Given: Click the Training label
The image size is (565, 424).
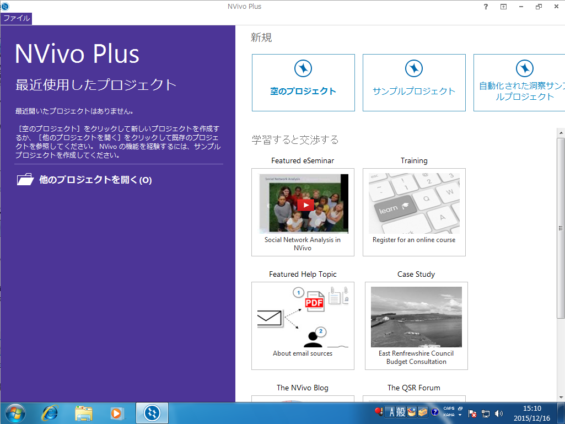Looking at the screenshot, I should coord(414,161).
